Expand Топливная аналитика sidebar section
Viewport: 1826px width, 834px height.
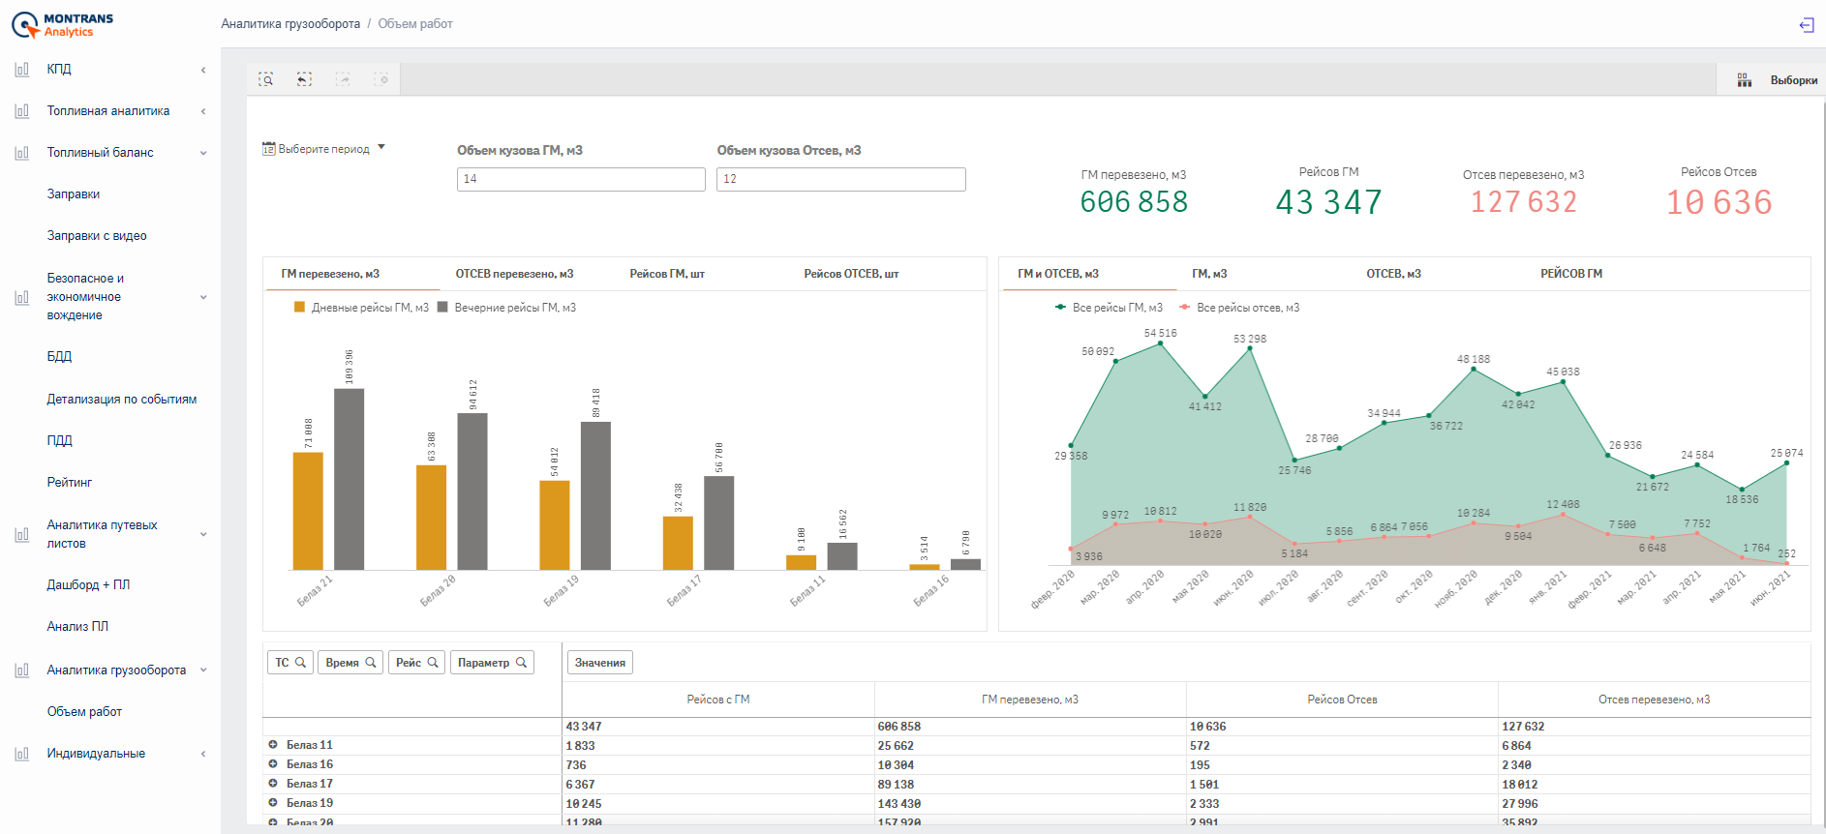point(203,111)
